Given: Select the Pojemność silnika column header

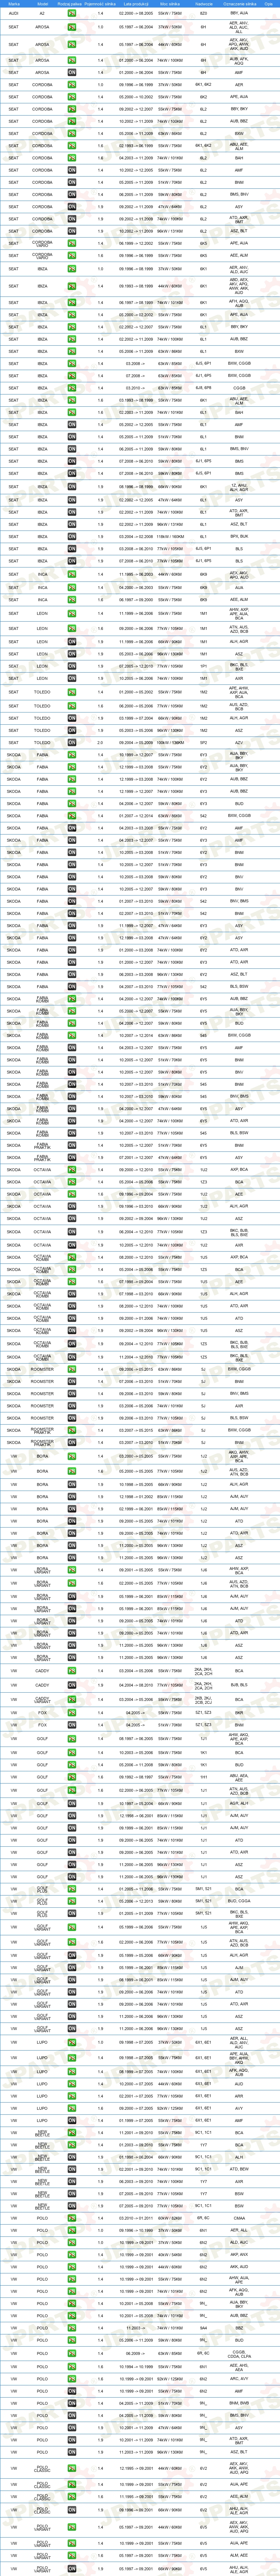Looking at the screenshot, I should [x=101, y=4].
